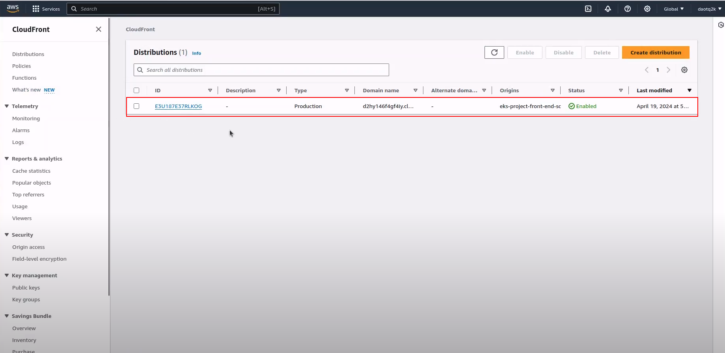Click the CloudFront breadcrumb
The width and height of the screenshot is (725, 353).
(140, 29)
